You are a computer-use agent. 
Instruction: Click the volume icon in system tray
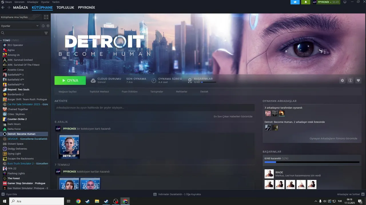(325, 201)
